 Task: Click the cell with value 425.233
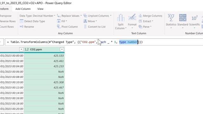click(44, 66)
